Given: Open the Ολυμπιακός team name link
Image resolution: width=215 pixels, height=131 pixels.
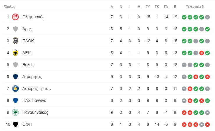Looking at the screenshot, I should pos(33,17).
